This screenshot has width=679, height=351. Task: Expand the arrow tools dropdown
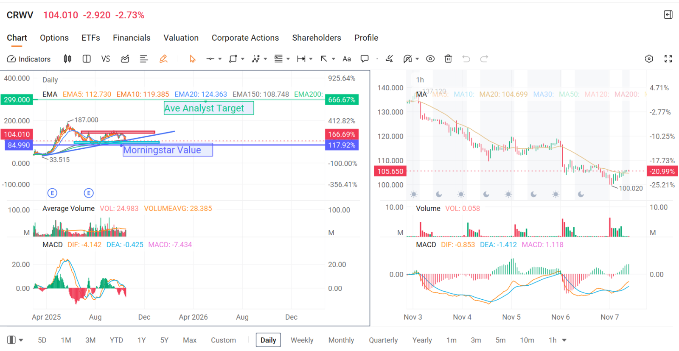point(334,59)
